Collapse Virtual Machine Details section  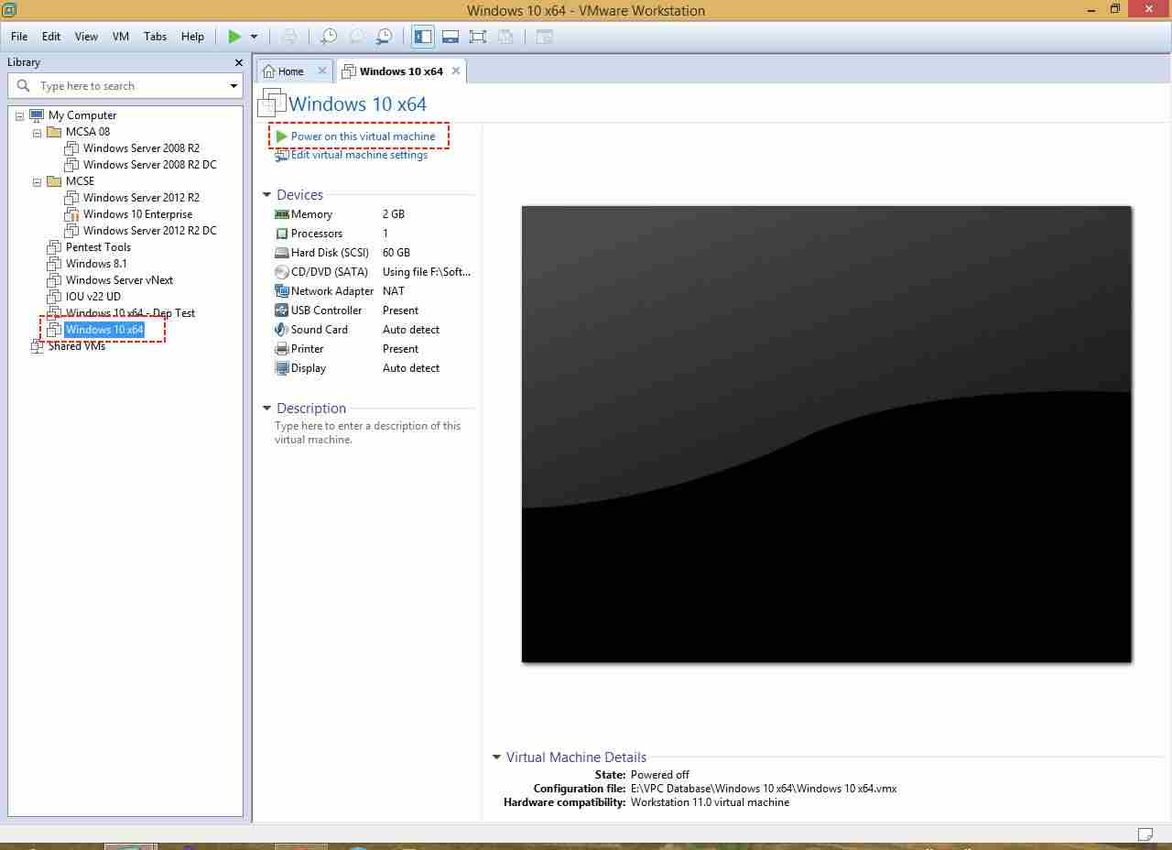tap(496, 757)
